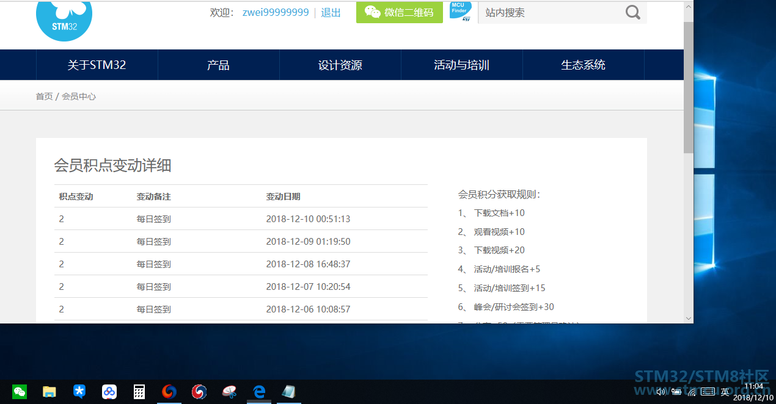Click 每日签到 in the 2018-12-08 row
The height and width of the screenshot is (404, 776).
click(153, 264)
